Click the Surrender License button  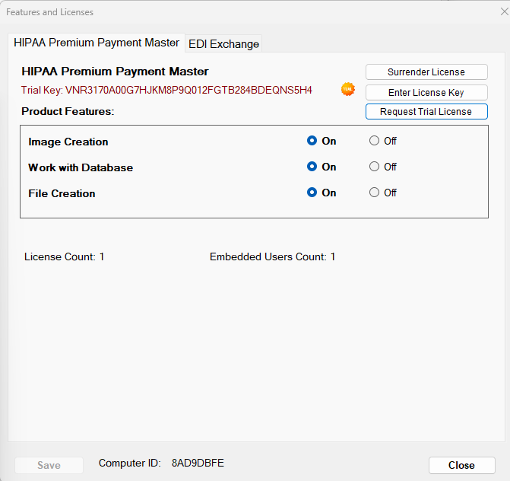[426, 72]
